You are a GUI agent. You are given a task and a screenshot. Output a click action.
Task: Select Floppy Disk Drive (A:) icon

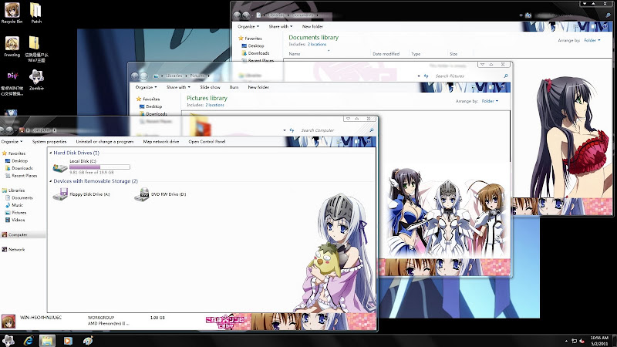coord(60,194)
